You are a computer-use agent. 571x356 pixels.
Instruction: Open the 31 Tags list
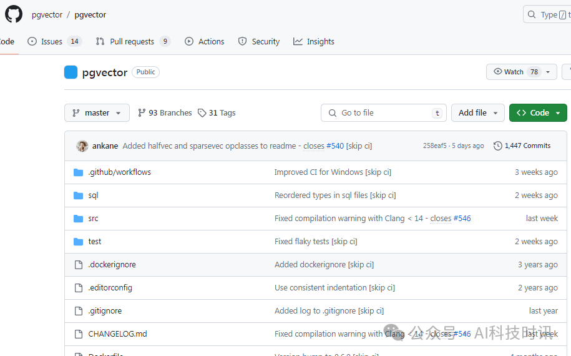217,113
